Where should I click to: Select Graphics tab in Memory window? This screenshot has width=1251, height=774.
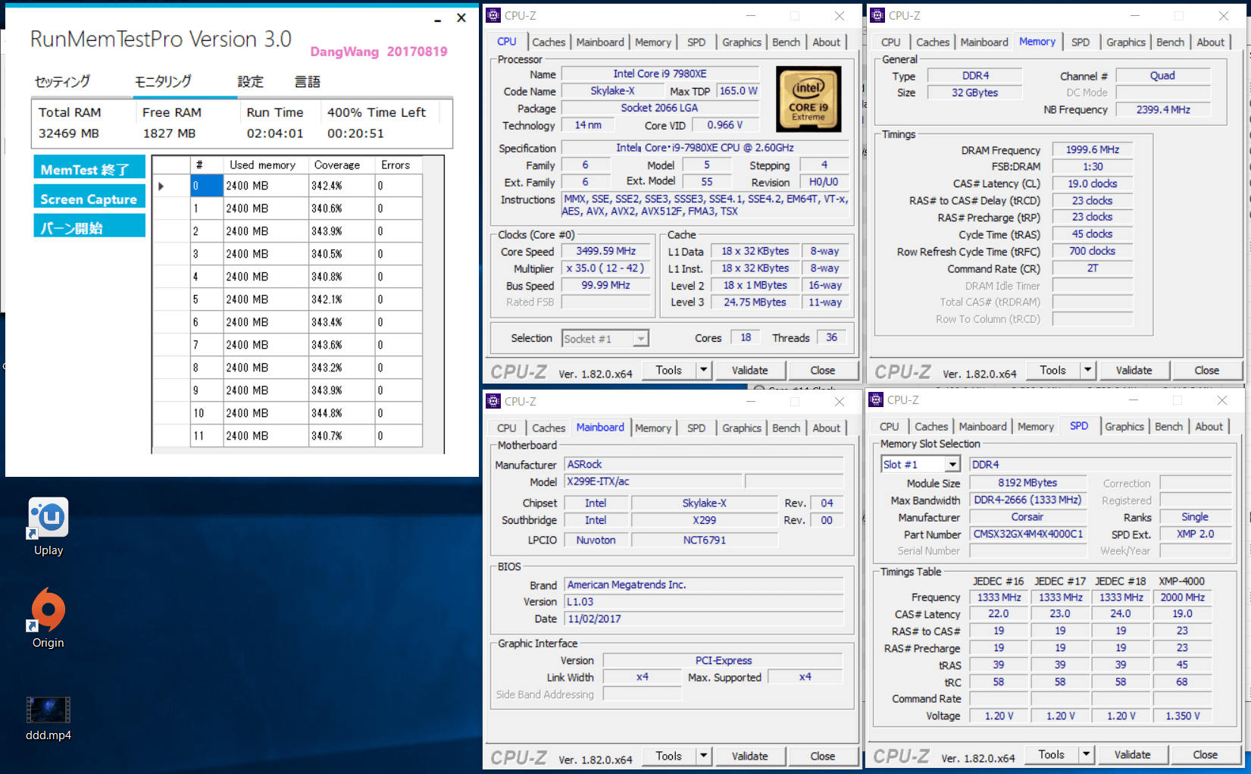pos(1126,42)
